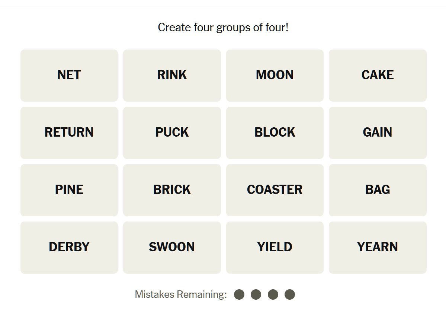Tap the MOON tile

click(x=275, y=75)
